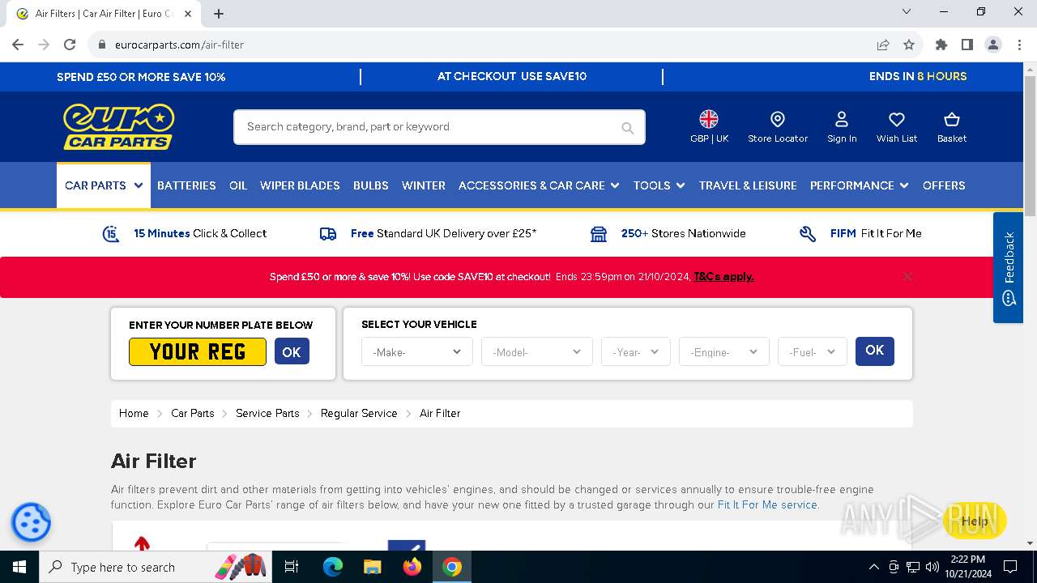Expand the CAR PARTS menu
Viewport: 1037px width, 583px height.
[104, 185]
